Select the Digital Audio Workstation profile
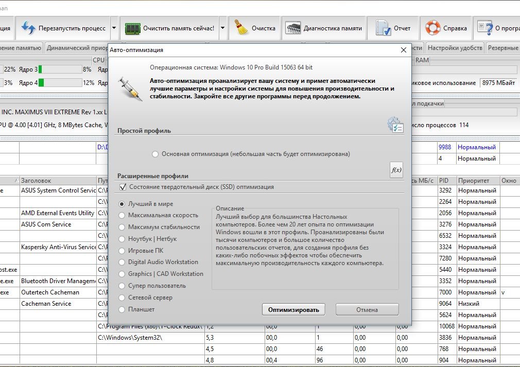Screen dimensions: 520x367 (x=122, y=262)
